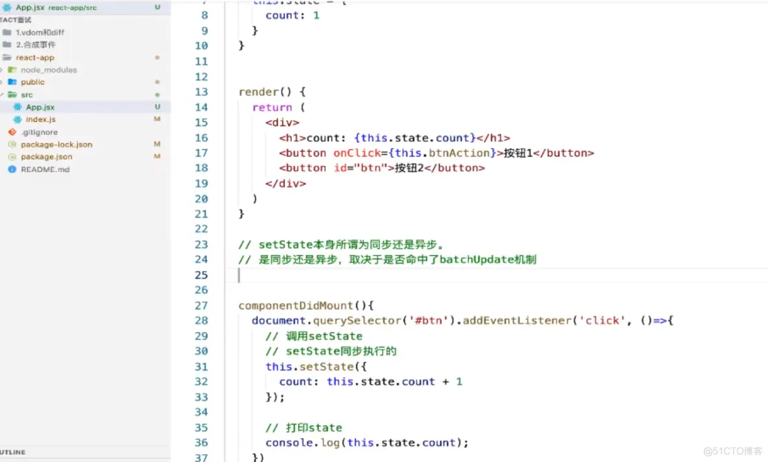Click the src folder icon
768x462 pixels.
pyautogui.click(x=12, y=95)
